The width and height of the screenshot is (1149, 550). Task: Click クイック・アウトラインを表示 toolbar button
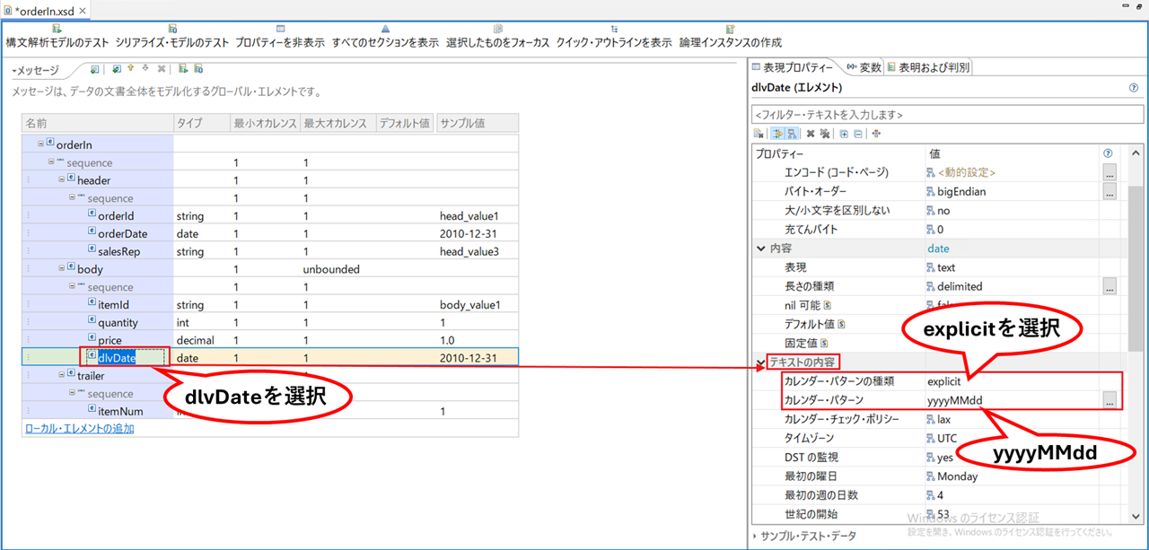[614, 36]
